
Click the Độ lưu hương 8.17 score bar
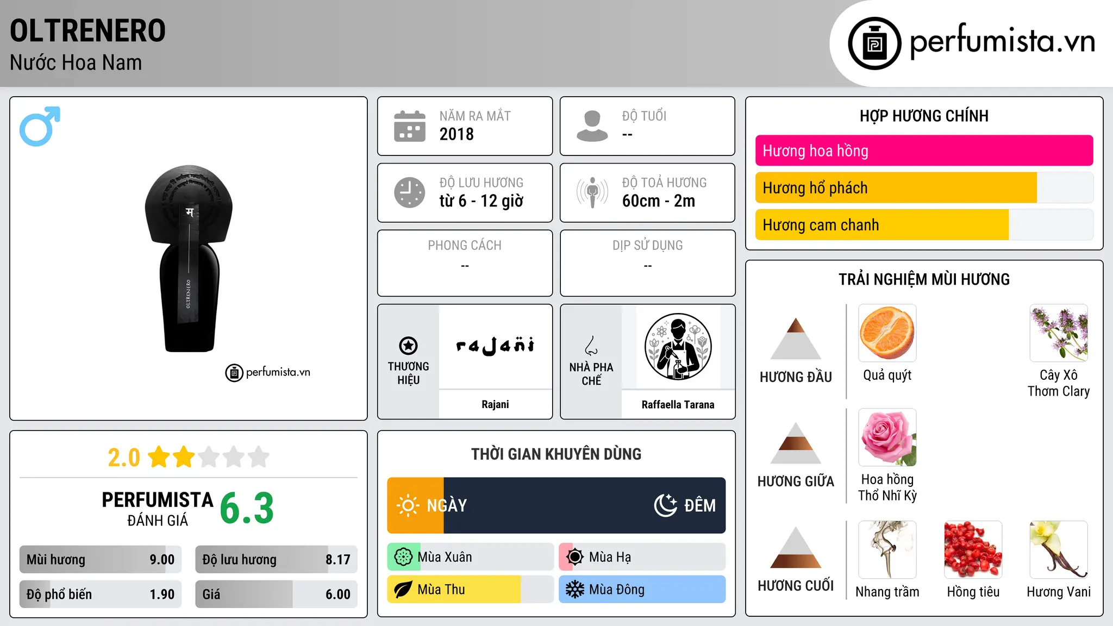point(276,560)
